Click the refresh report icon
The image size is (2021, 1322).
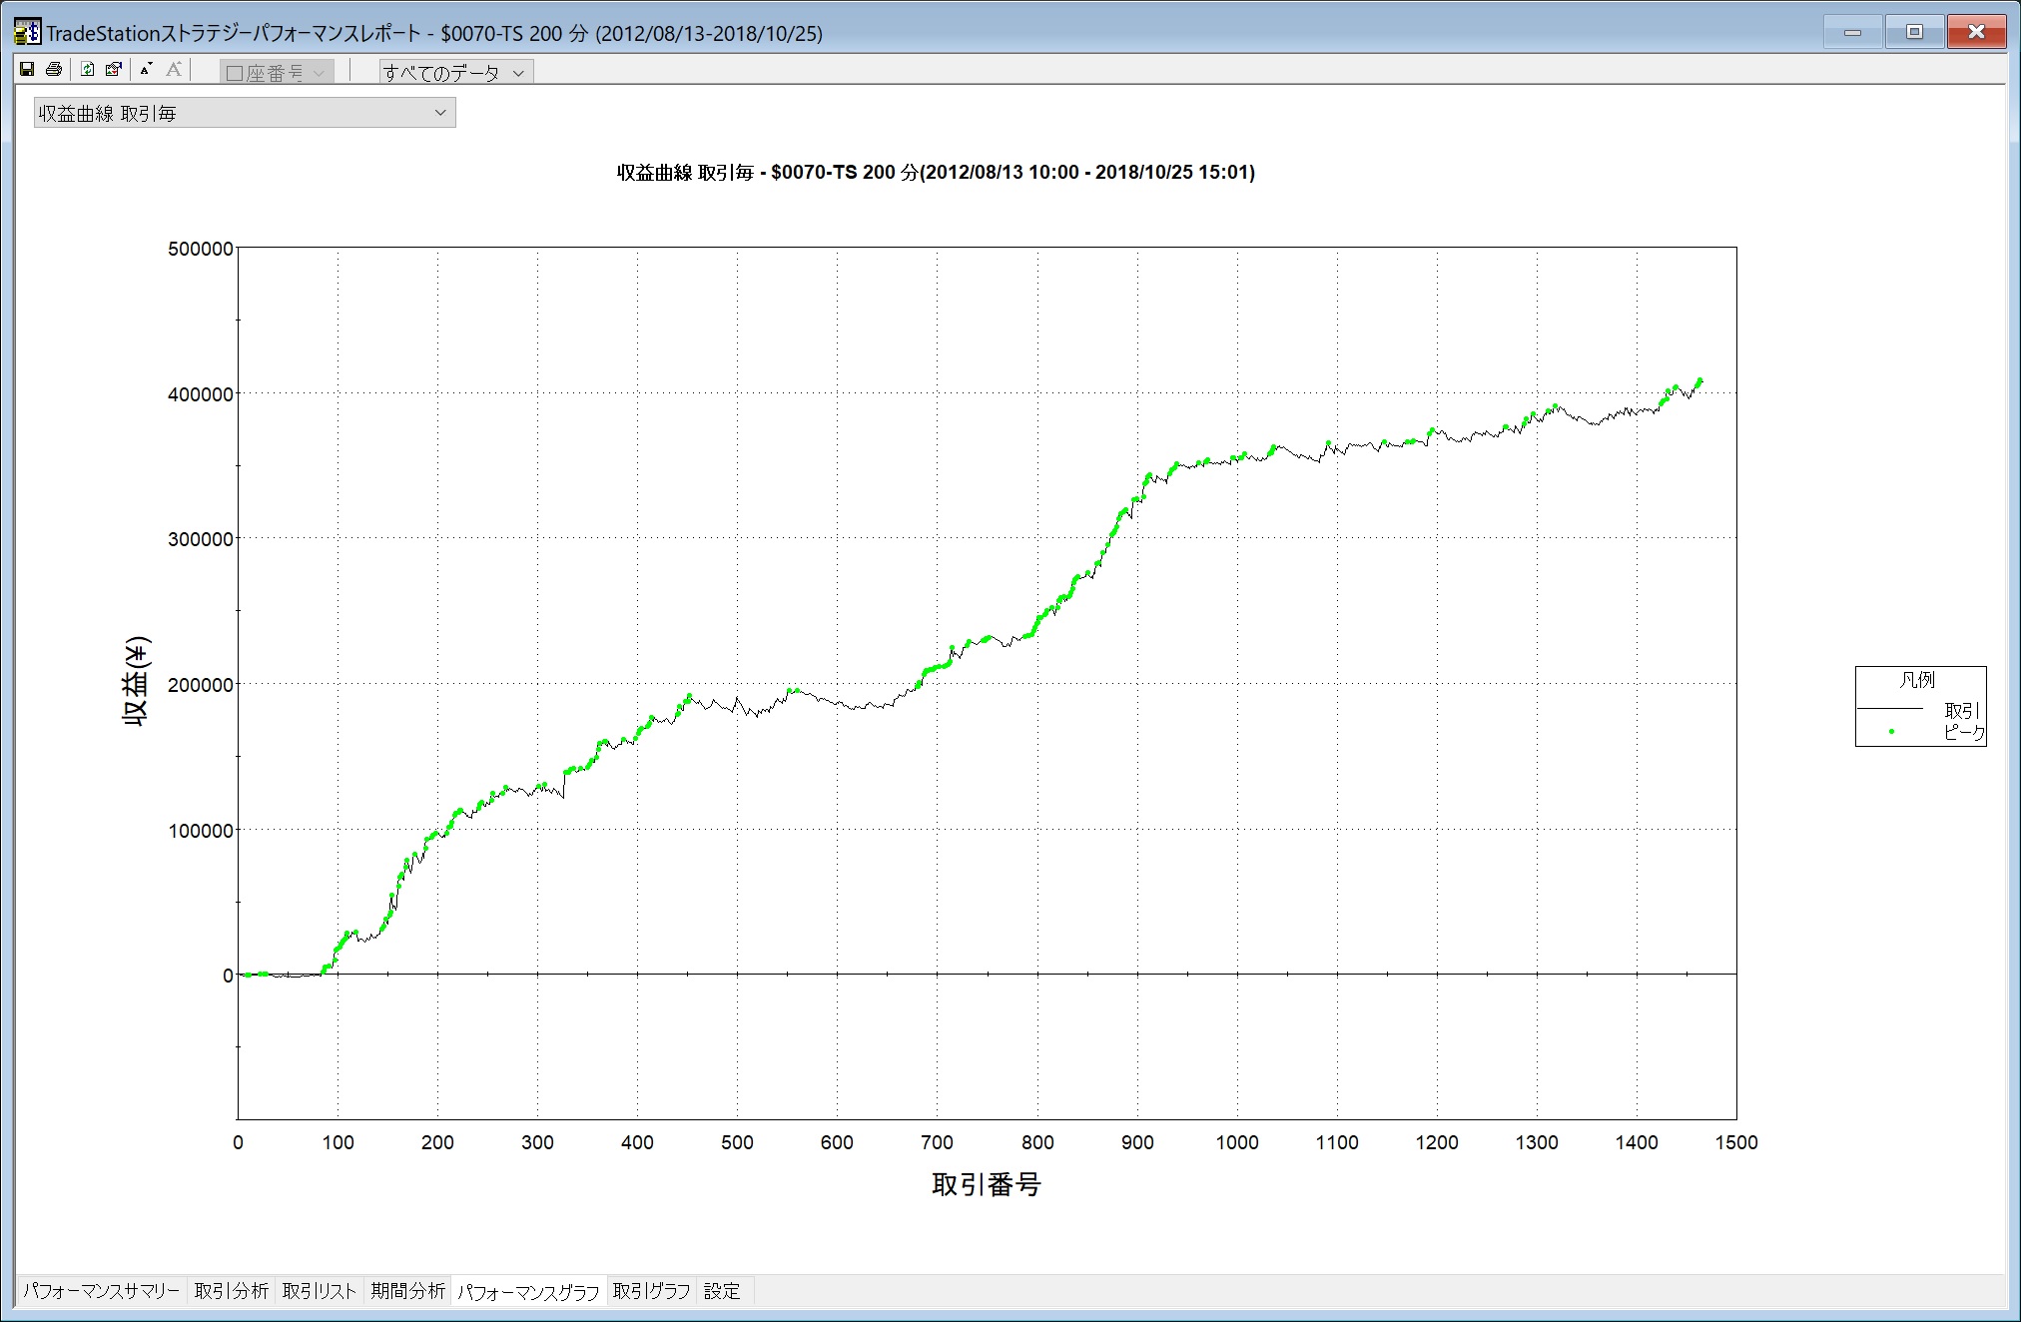coord(88,69)
